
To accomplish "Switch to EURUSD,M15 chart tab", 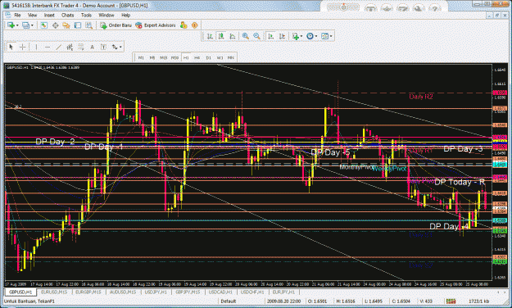I will tap(54, 292).
